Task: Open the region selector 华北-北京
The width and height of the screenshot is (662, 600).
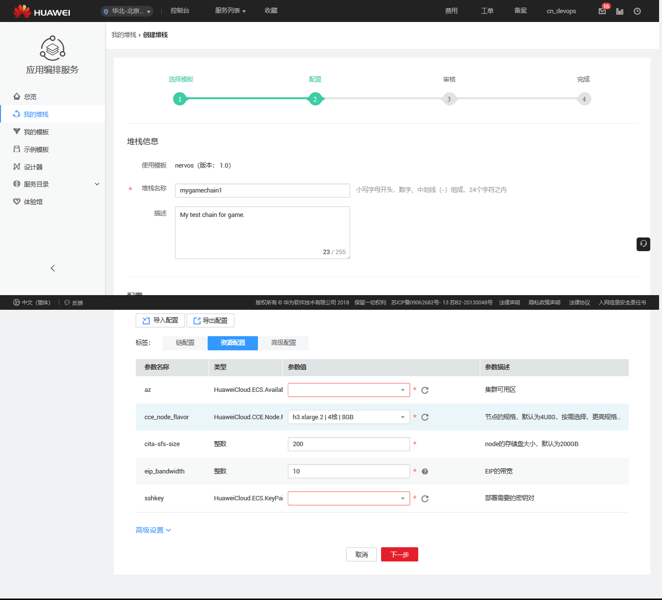Action: [127, 11]
